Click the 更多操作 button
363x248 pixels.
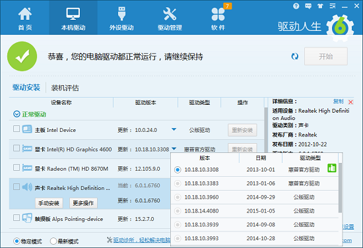83,203
